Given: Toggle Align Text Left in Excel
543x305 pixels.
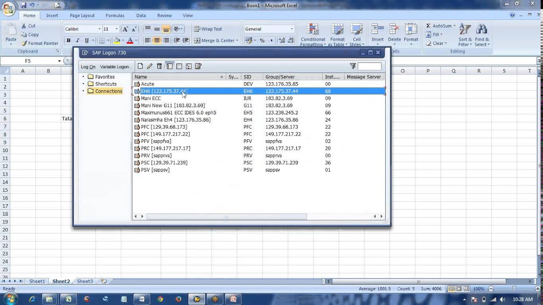Looking at the screenshot, I should tap(148, 41).
